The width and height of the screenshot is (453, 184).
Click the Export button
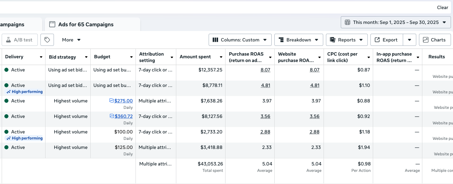click(x=387, y=40)
